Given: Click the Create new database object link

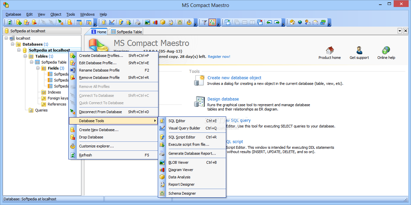Looking at the screenshot, I should pyautogui.click(x=234, y=78).
